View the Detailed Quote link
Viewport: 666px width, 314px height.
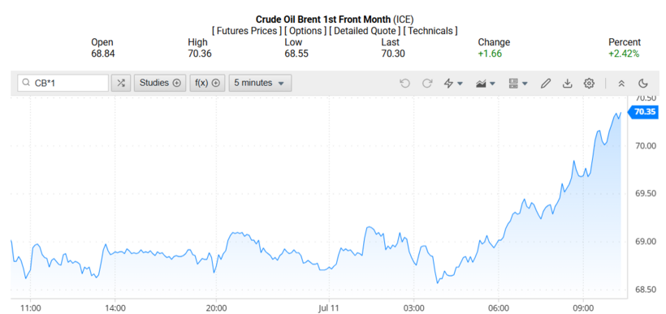coord(365,31)
